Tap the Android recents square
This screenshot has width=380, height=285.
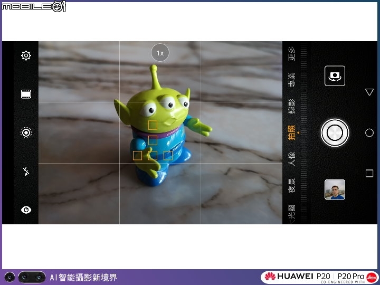click(369, 173)
